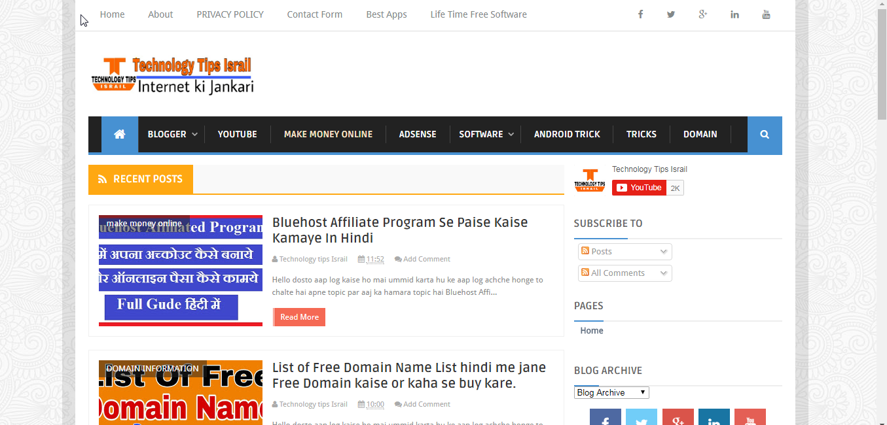Open the Twitter icon in top bar
Screen dimensions: 887x425
point(671,14)
